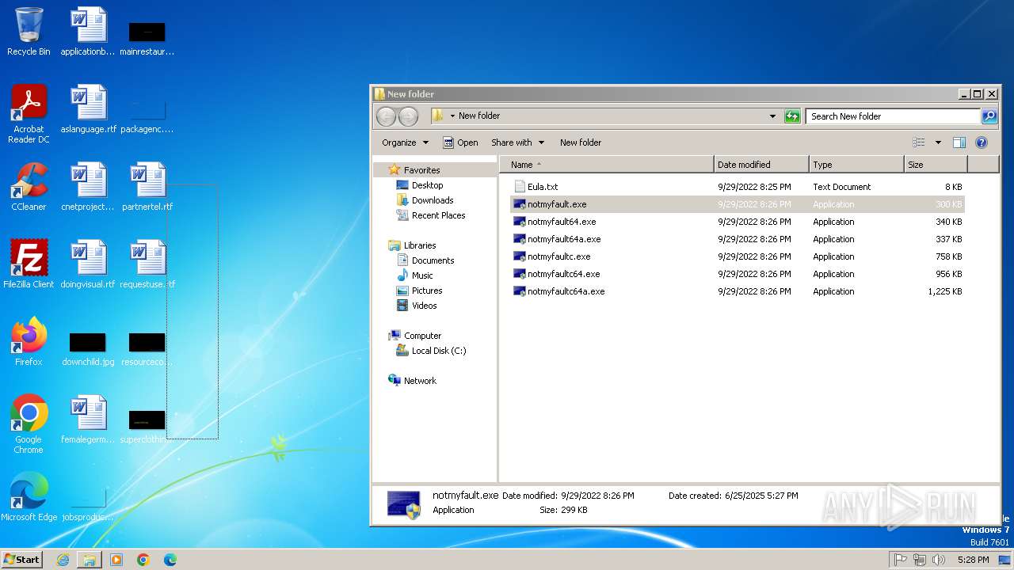Click the taskbar clock showing 5:28 PM
This screenshot has height=570, width=1014.
(973, 560)
